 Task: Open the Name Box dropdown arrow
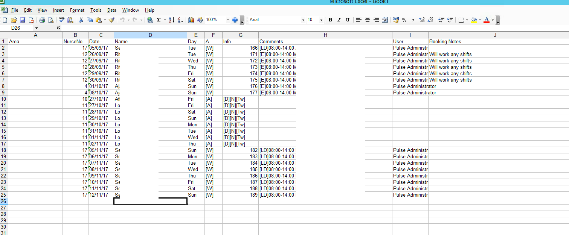(x=37, y=28)
